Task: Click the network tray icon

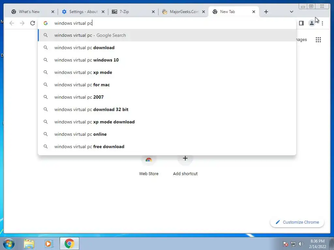Action: pos(293,243)
